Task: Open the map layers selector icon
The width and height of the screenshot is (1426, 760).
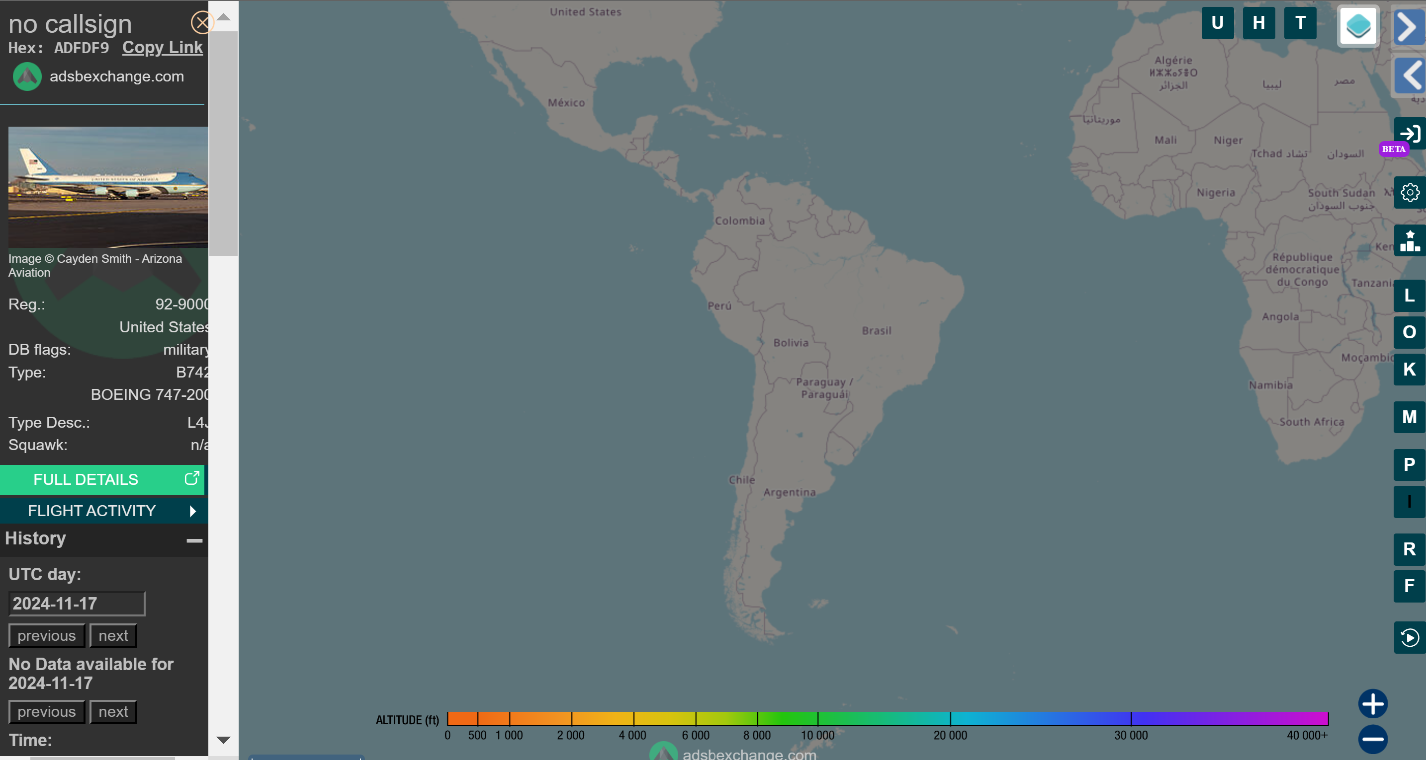Action: [x=1358, y=26]
